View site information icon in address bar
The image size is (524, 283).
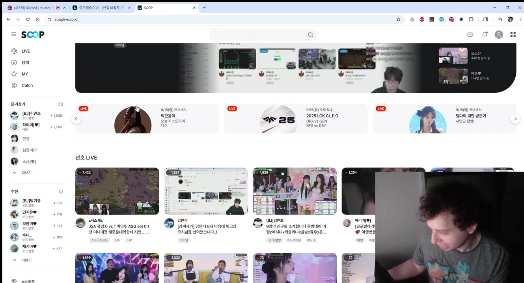tap(49, 19)
